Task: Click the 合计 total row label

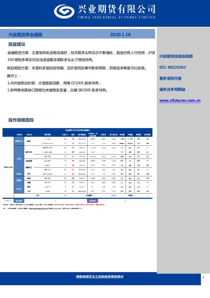Action: 38,195
